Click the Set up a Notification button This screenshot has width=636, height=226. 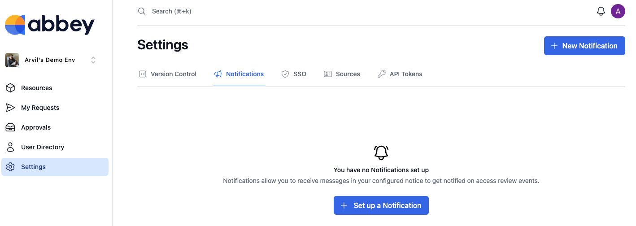(x=381, y=205)
